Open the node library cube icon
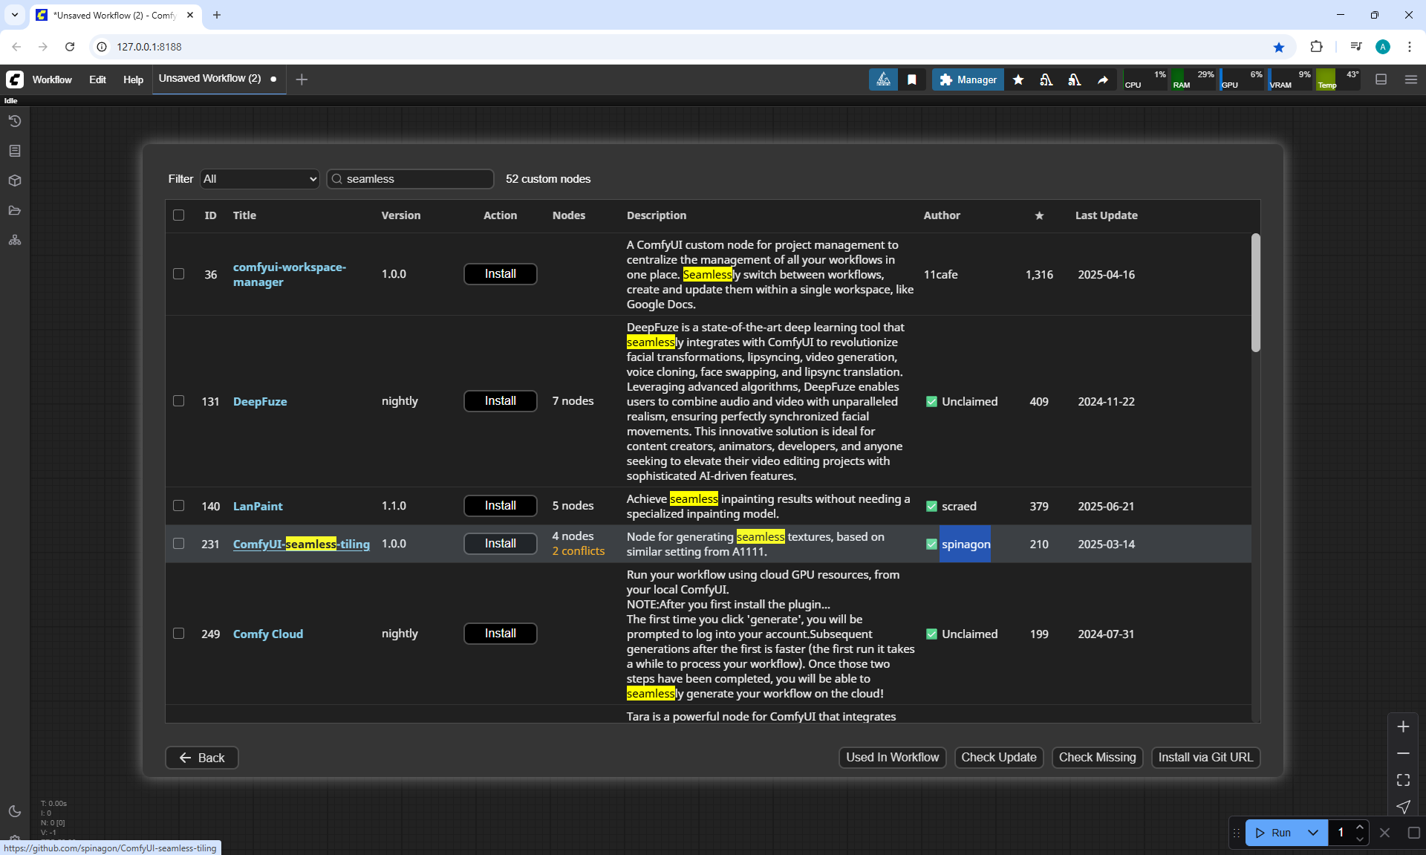The height and width of the screenshot is (855, 1426). (x=15, y=181)
